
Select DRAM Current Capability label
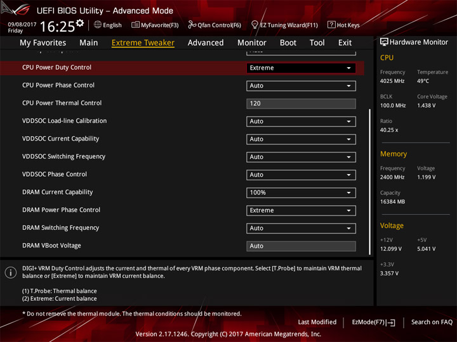tap(57, 192)
